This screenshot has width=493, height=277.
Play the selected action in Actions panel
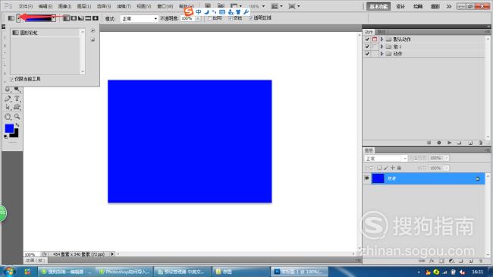click(x=449, y=143)
